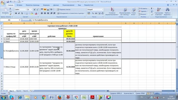Increase indent
Screen dimensions: 178x100
pos(55,13)
